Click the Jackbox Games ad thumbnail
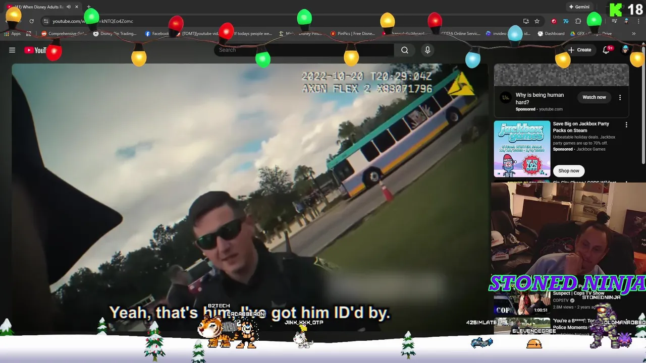The image size is (646, 363). [x=522, y=149]
